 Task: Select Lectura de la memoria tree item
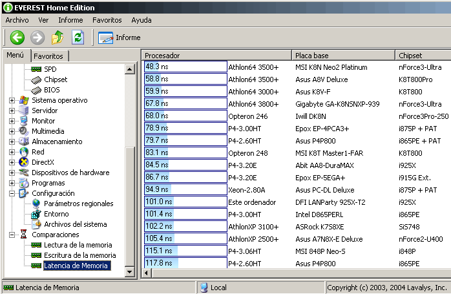(x=78, y=245)
